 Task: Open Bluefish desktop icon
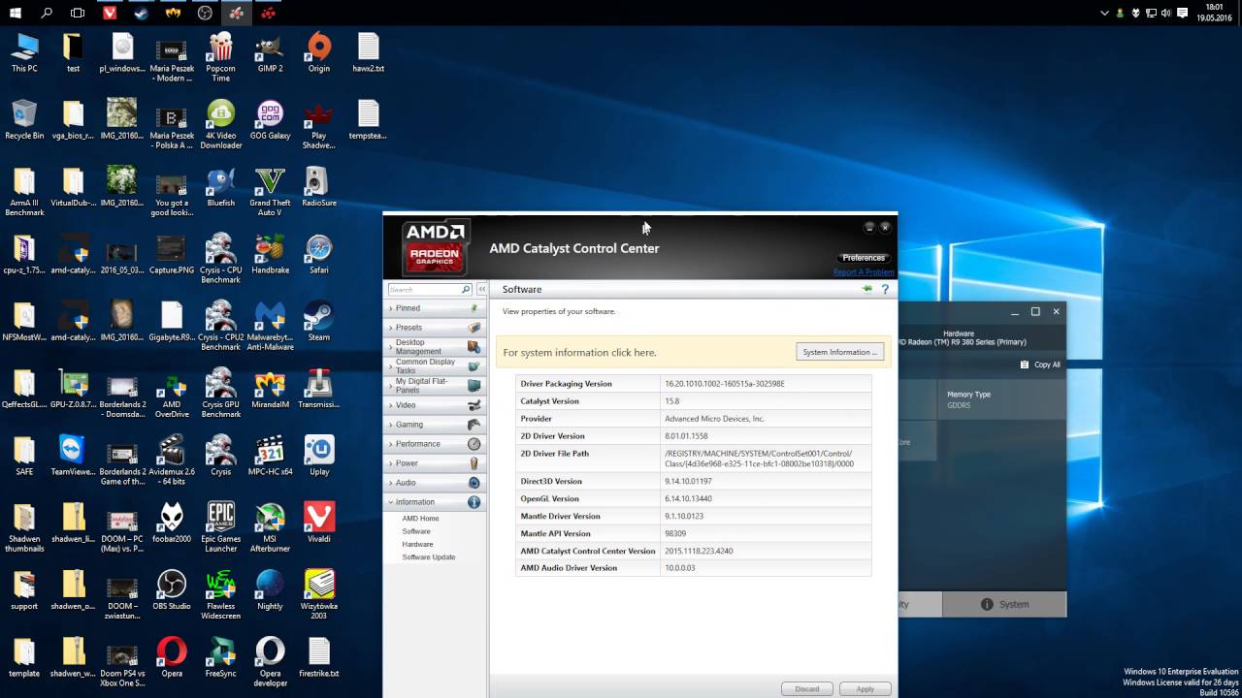(220, 187)
